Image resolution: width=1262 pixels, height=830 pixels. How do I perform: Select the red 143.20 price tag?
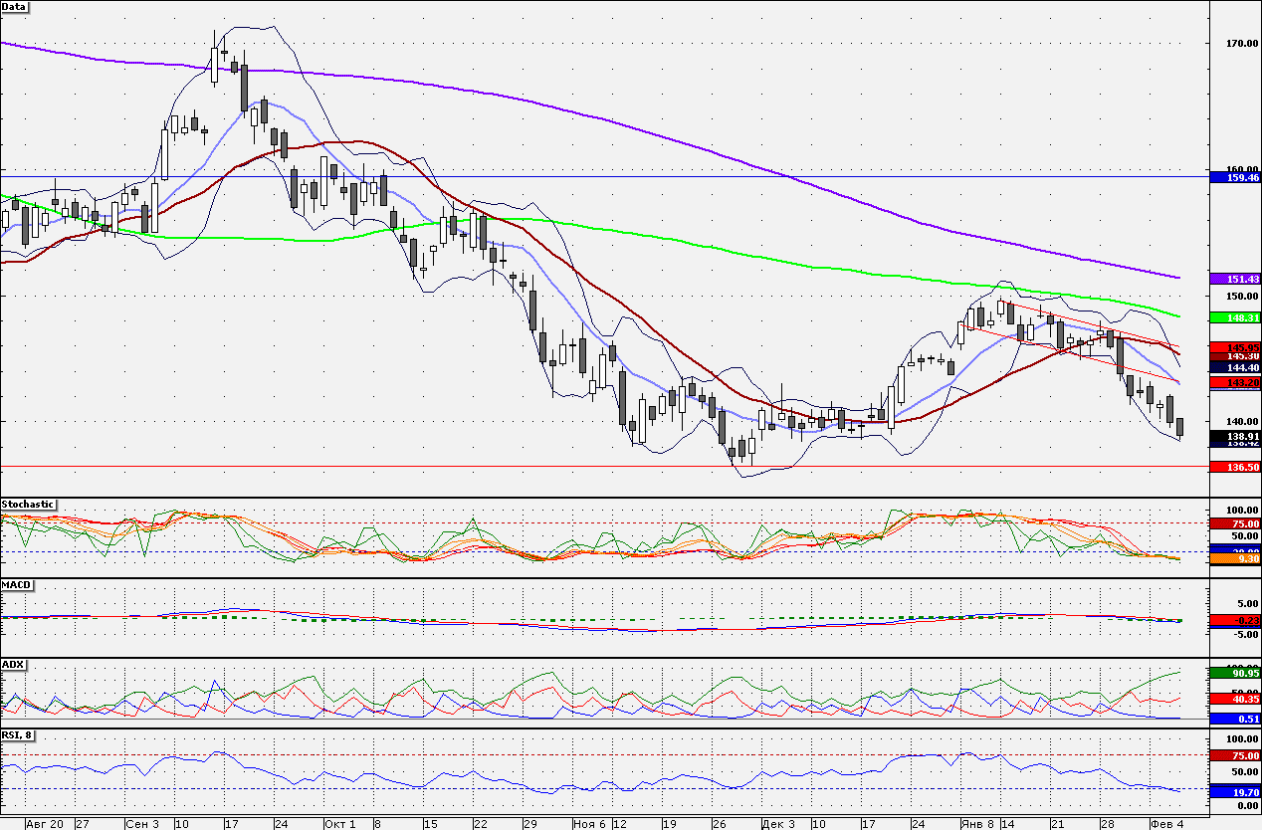click(x=1234, y=382)
